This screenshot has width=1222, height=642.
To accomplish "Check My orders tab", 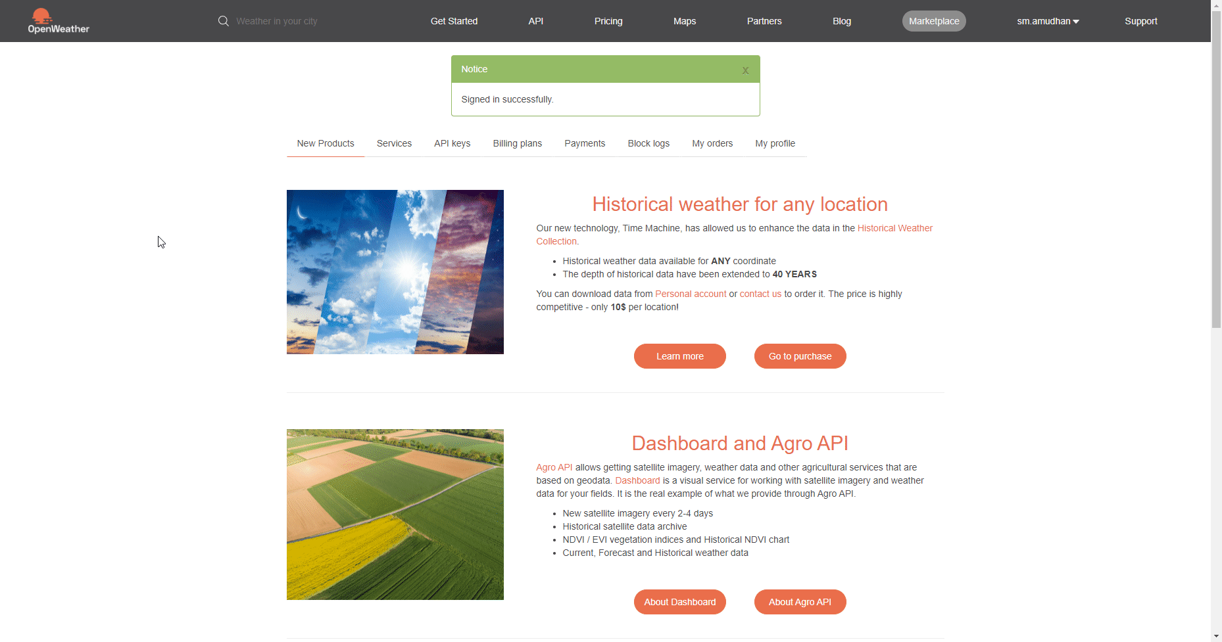I will (x=712, y=143).
